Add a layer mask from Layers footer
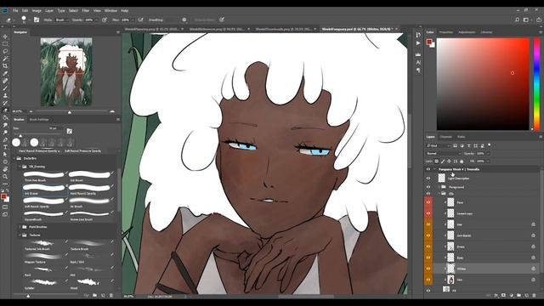This screenshot has width=544, height=306. pos(503,295)
